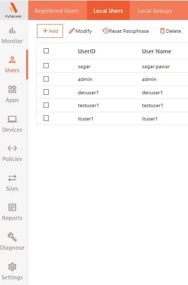Image resolution: width=188 pixels, height=285 pixels.
Task: Click the HySecure logo
Action: (13, 11)
